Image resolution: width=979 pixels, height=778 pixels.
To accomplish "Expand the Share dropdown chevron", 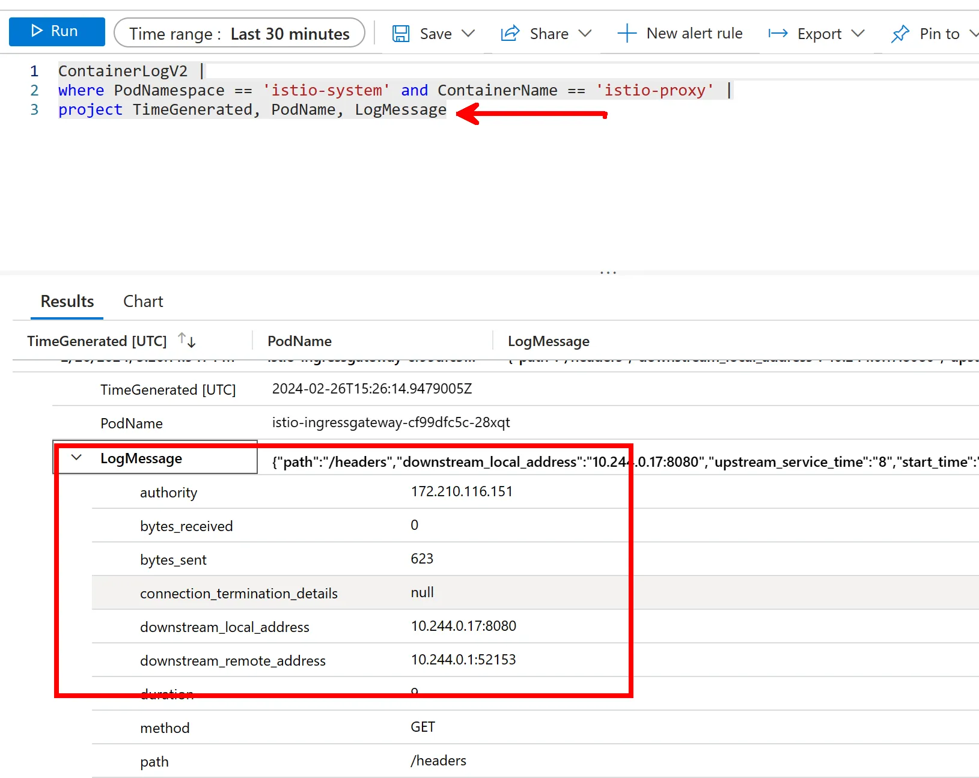I will pyautogui.click(x=585, y=34).
